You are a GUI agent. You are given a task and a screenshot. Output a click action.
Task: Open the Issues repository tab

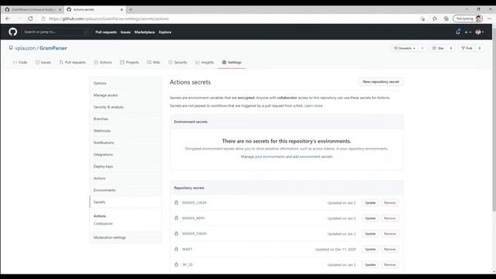pyautogui.click(x=43, y=62)
